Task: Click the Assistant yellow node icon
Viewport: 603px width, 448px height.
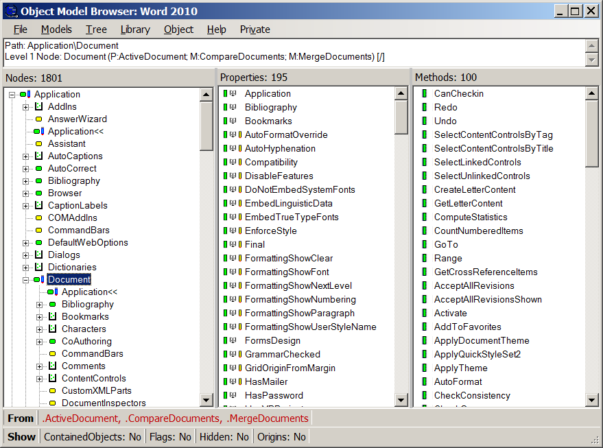Action: (x=39, y=143)
